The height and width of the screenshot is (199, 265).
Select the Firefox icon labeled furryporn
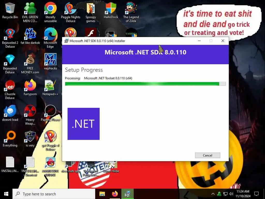coord(30,88)
